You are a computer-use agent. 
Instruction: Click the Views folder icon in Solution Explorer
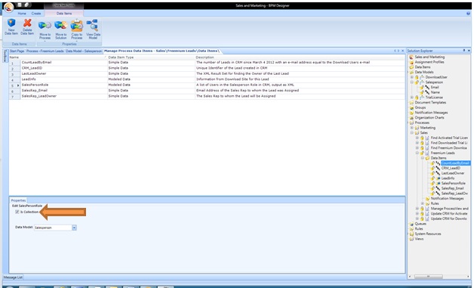pyautogui.click(x=411, y=239)
